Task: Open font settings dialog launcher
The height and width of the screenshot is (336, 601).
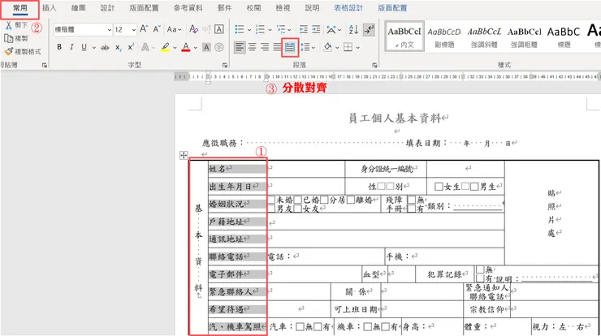Action: [x=225, y=65]
